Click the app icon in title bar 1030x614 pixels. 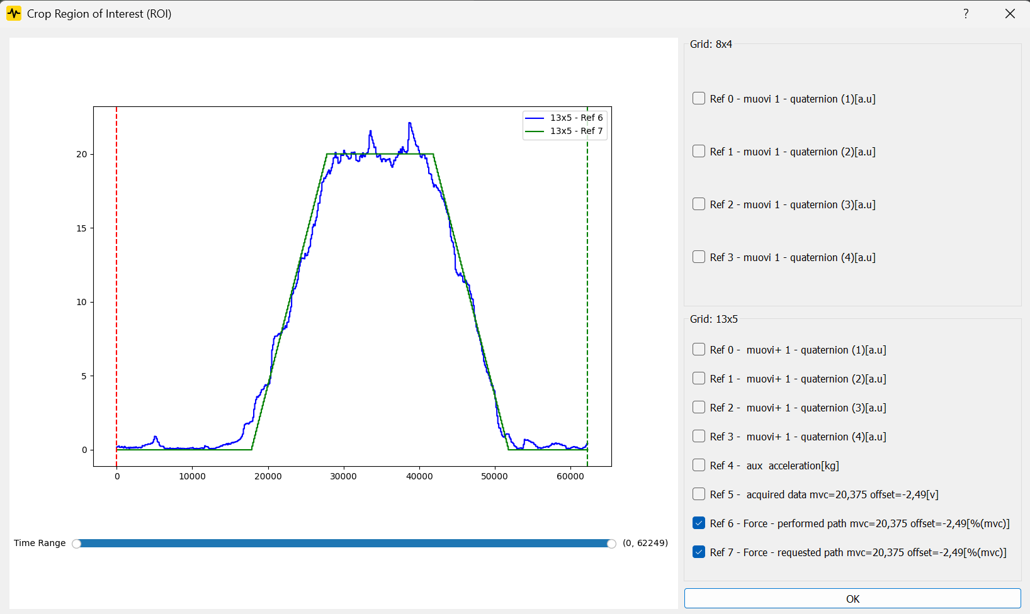tap(14, 14)
